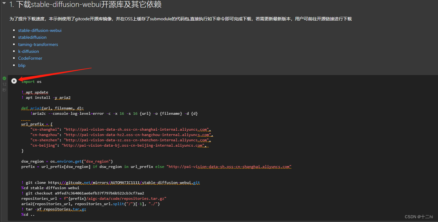Click the '! apt update' line

click(x=35, y=92)
